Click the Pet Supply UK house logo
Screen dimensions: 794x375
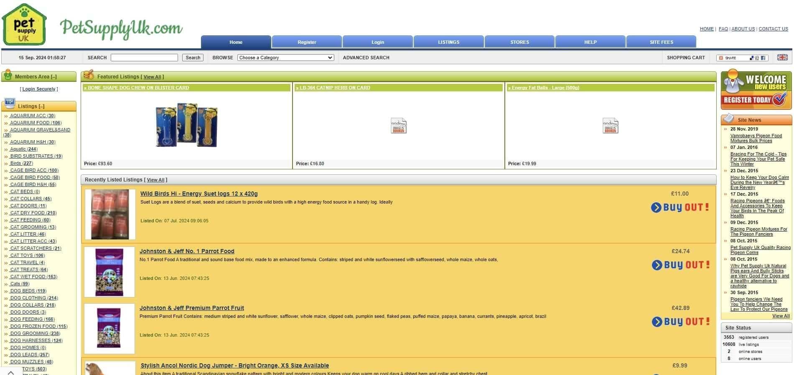click(24, 25)
